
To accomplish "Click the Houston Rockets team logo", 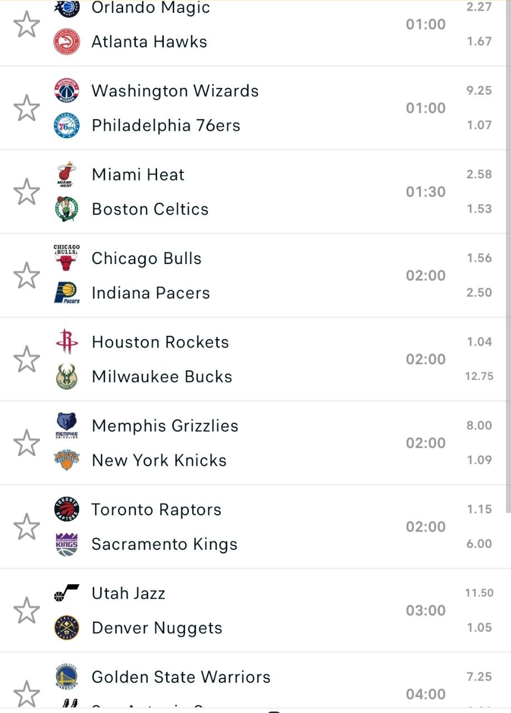I will [x=67, y=342].
